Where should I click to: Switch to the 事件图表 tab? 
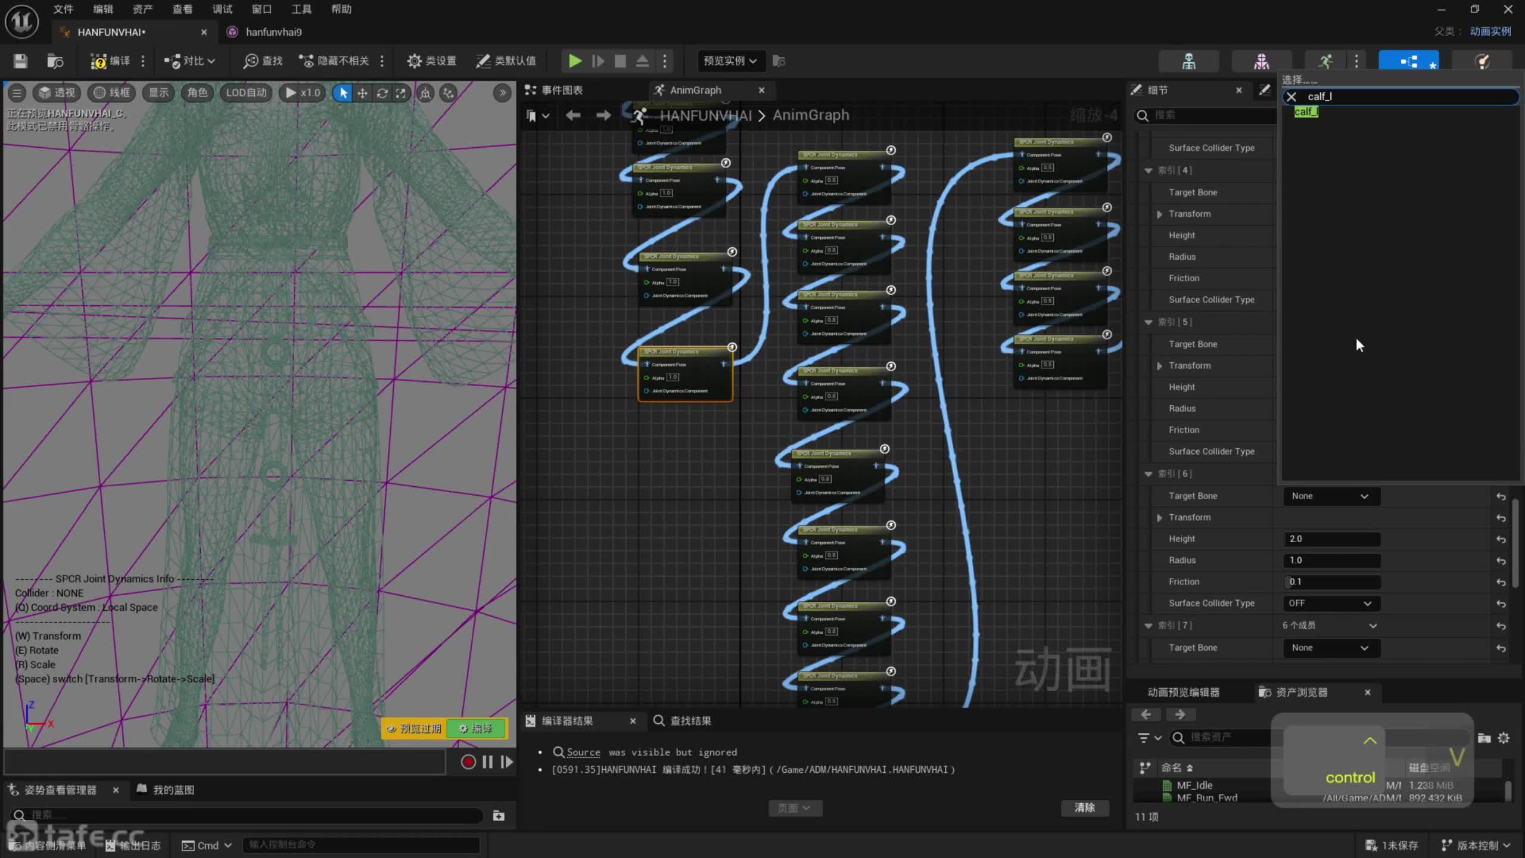pyautogui.click(x=561, y=90)
